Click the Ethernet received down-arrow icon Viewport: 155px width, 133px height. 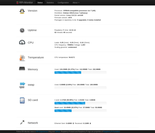[90, 123]
